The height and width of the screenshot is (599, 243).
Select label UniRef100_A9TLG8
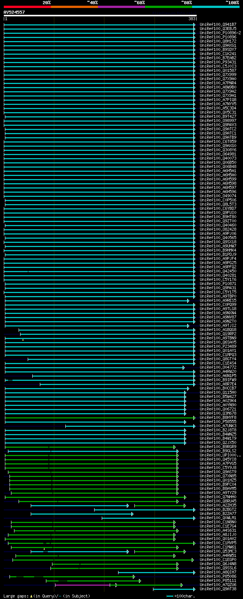click(x=218, y=309)
